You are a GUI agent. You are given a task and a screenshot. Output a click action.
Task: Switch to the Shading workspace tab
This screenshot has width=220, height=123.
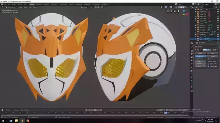click(x=71, y=5)
